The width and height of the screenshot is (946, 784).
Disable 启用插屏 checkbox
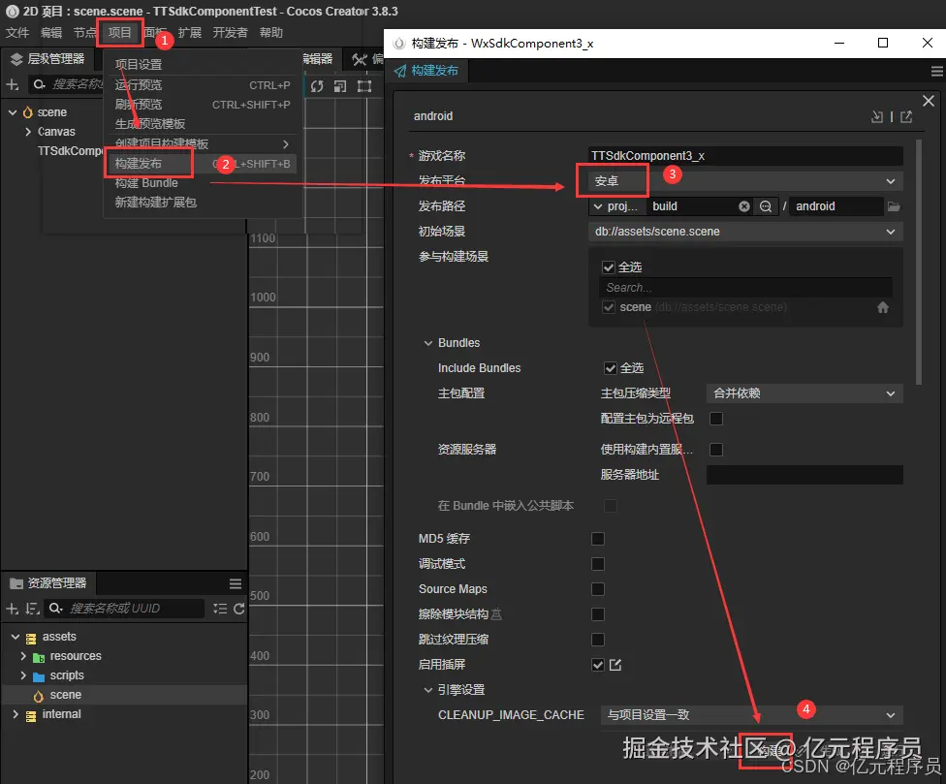598,665
